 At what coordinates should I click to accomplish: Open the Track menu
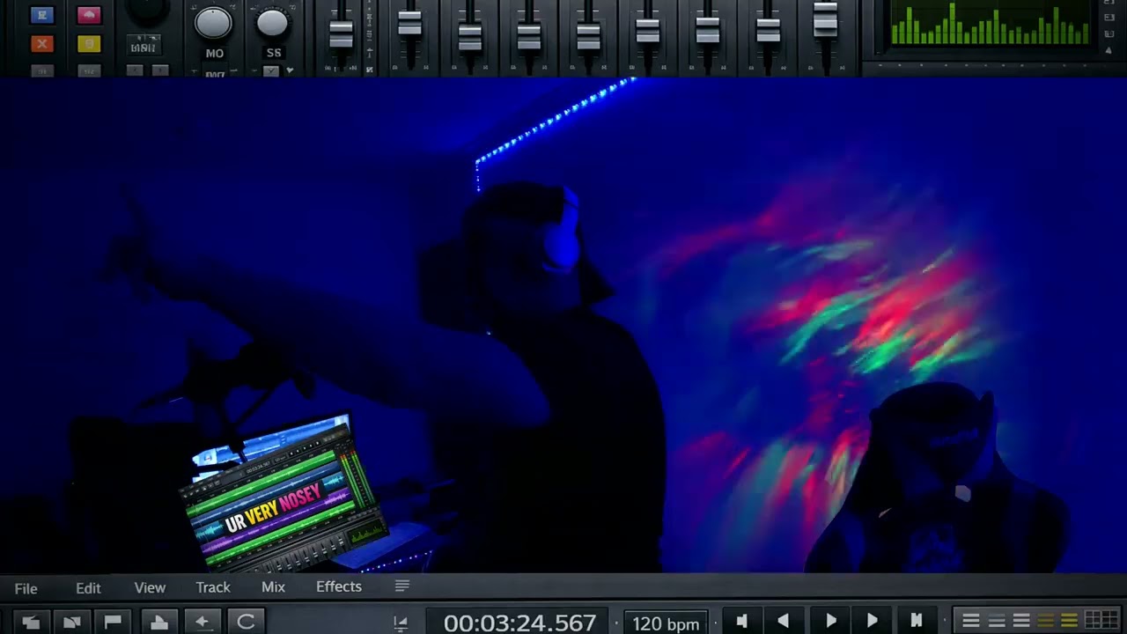coord(213,587)
